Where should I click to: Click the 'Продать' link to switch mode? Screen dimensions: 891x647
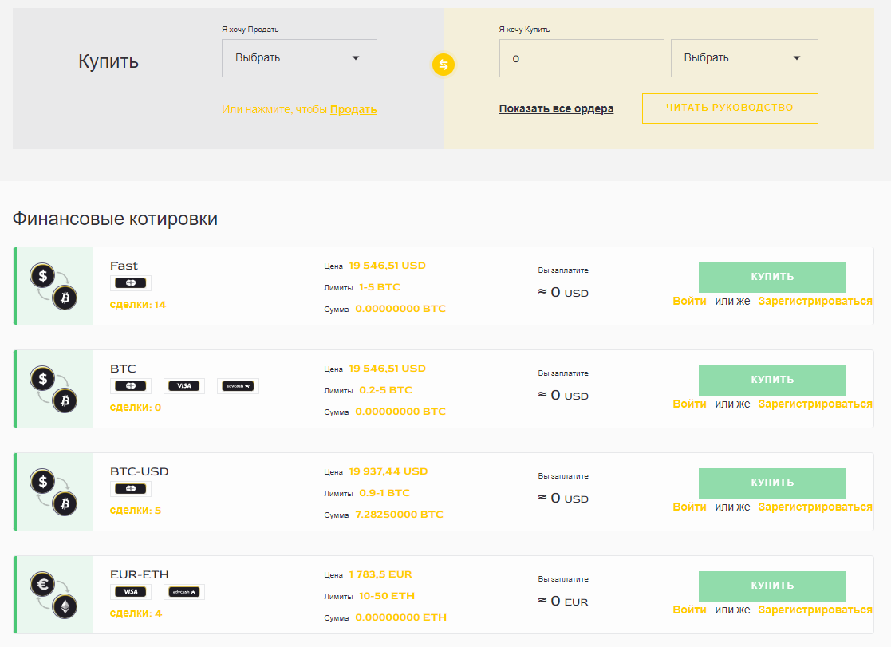(353, 109)
